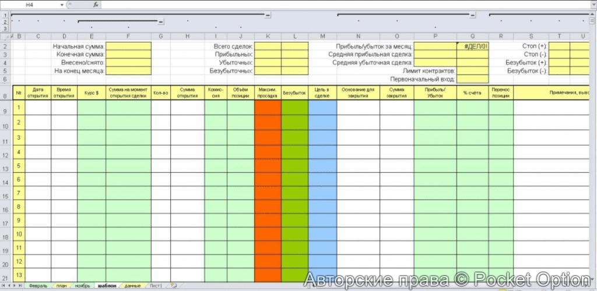Collapse the column group ending at column G
The image size is (597, 291).
[160, 22]
